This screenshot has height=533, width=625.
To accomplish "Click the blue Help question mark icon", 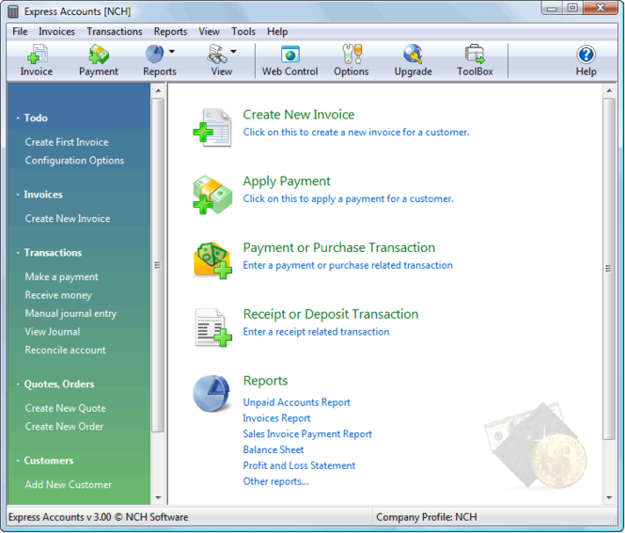I will coord(586,55).
